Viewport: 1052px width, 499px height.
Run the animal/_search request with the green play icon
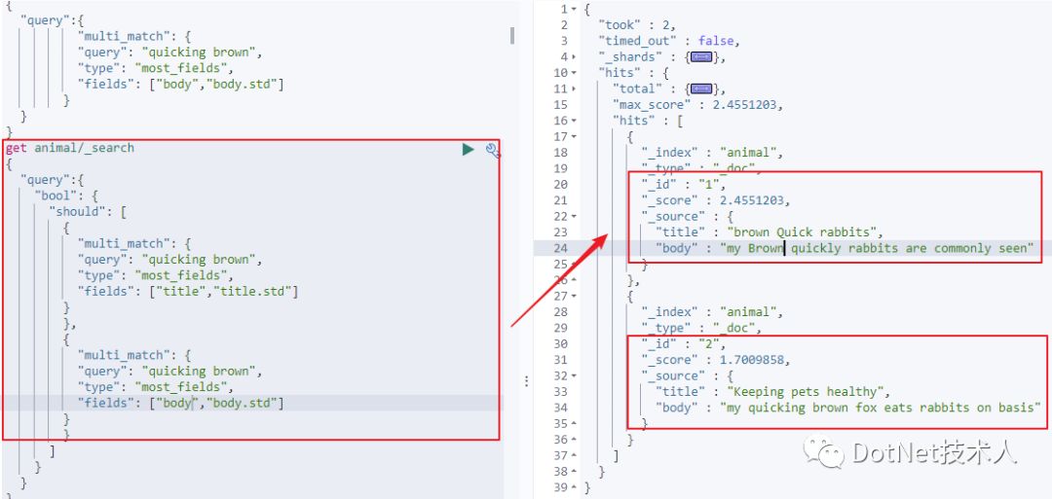tap(469, 149)
